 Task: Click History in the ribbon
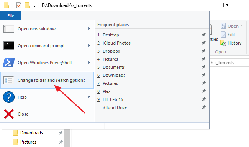[231, 43]
